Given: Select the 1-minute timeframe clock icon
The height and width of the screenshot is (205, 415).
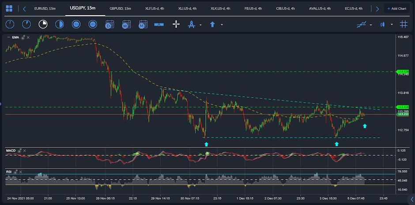Looking at the screenshot, I should click(10, 25).
